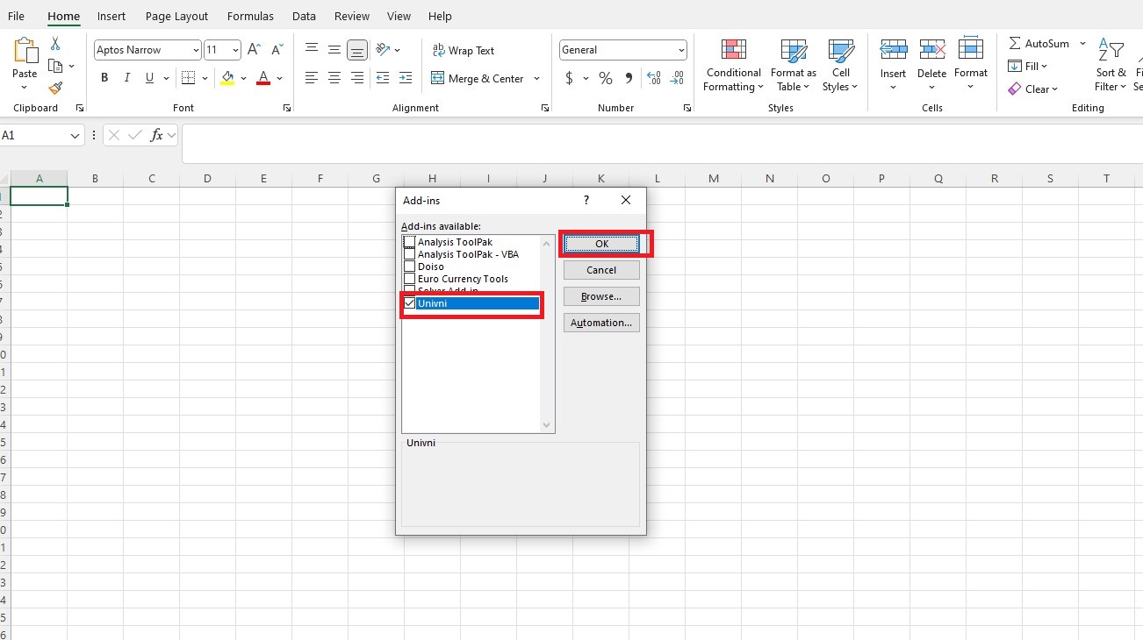
Task: Apply Comma Style format
Action: 629,78
